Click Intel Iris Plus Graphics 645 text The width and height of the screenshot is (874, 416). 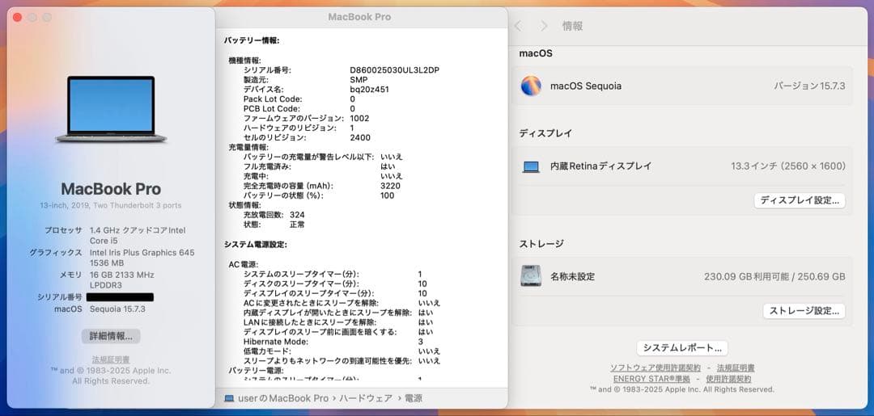142,253
